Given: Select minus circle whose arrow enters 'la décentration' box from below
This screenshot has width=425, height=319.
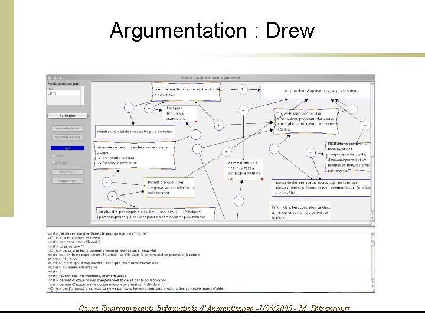Looking at the screenshot, I should coord(238,201).
